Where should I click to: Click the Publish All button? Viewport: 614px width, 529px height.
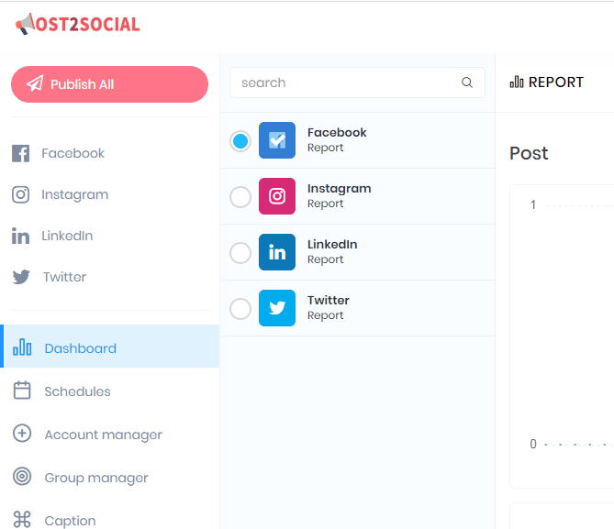[109, 84]
